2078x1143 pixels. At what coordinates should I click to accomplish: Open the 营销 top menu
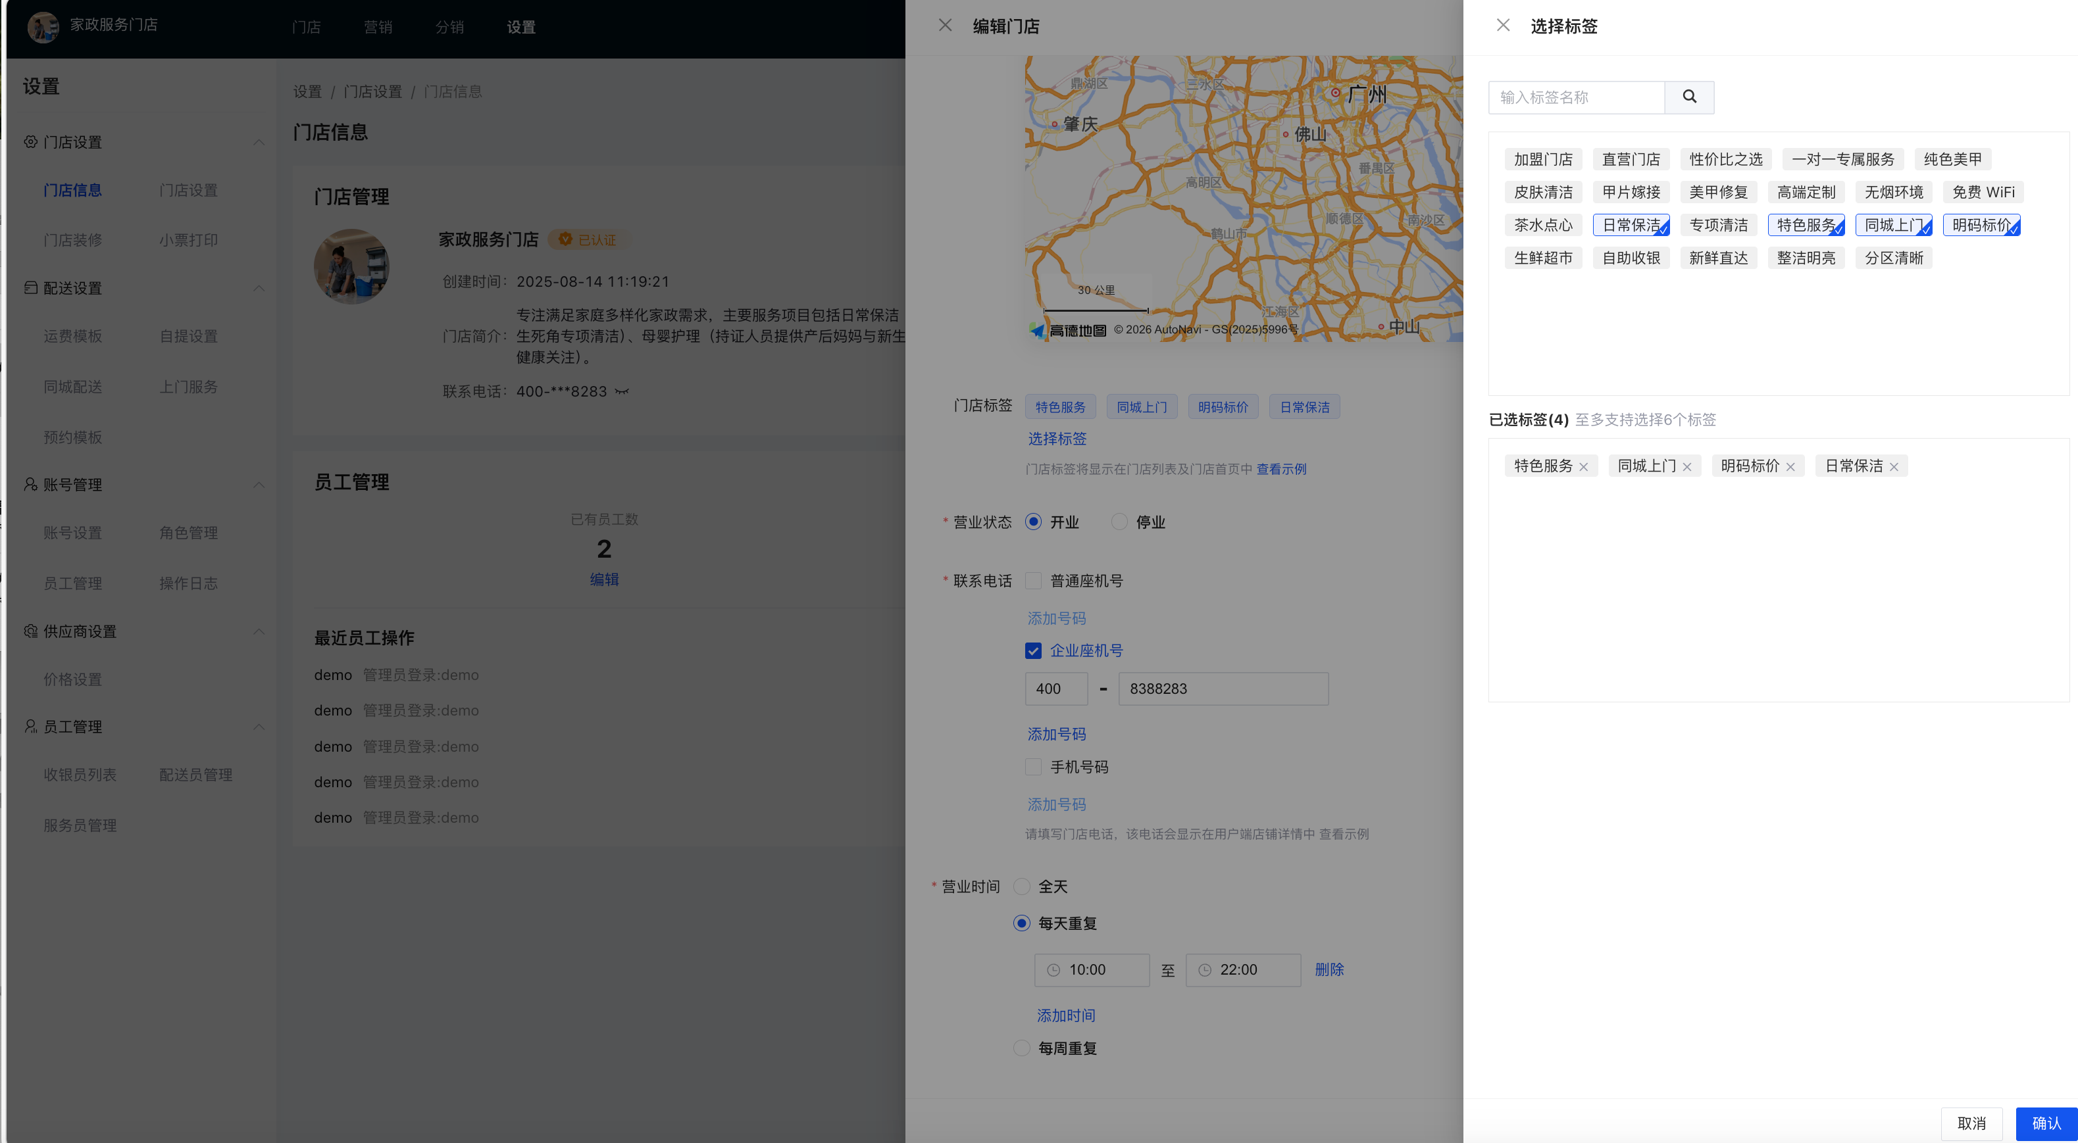378,26
